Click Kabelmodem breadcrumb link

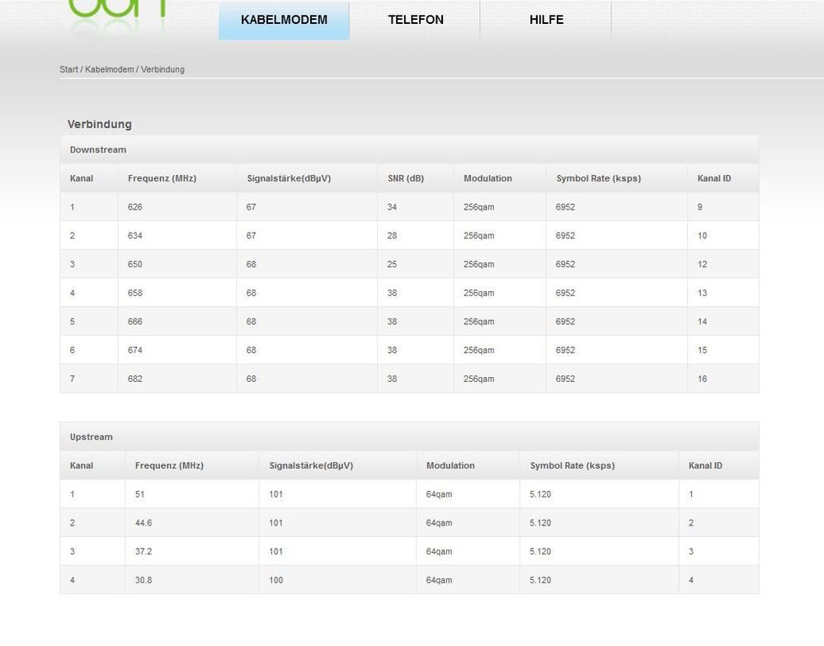pyautogui.click(x=110, y=69)
